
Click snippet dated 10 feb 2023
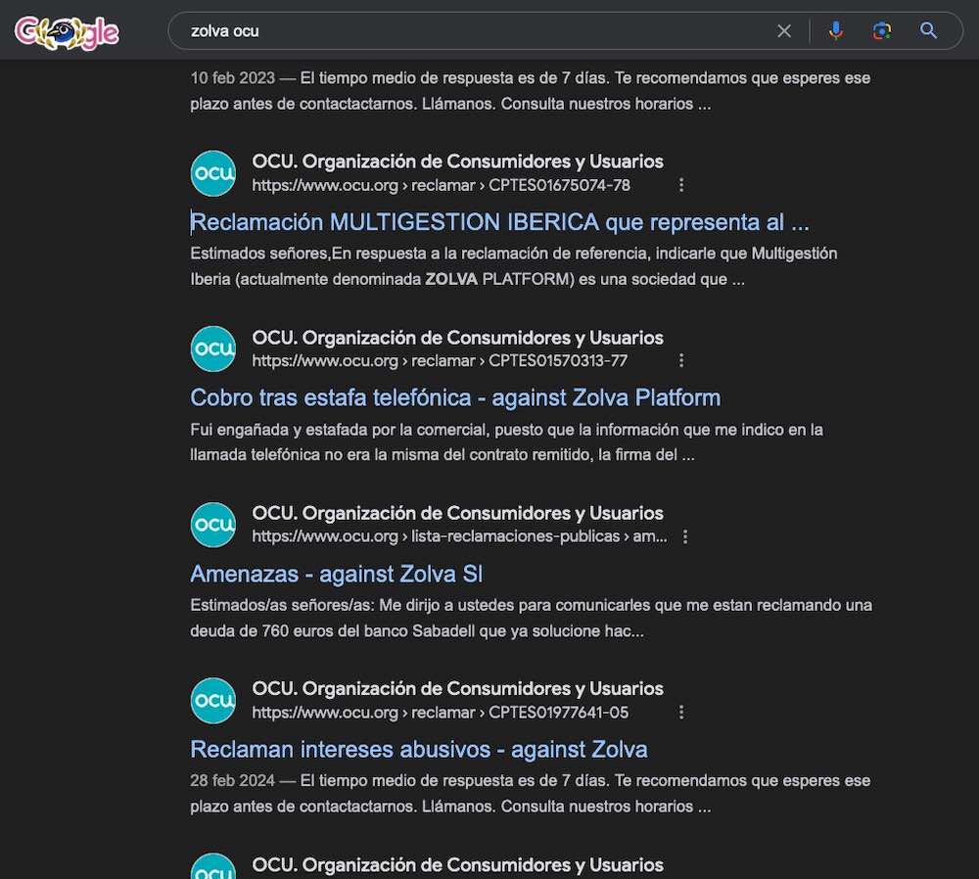[x=530, y=90]
